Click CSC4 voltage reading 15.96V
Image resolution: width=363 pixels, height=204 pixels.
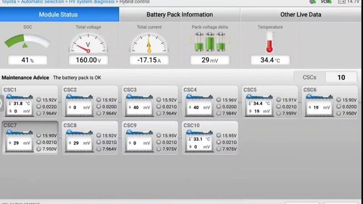[229, 100]
